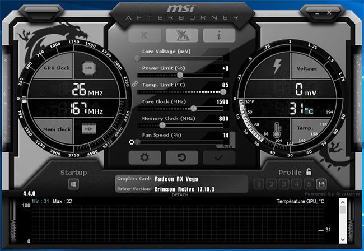Open the information i panel
Screen dimensions: 364x251
pyautogui.click(x=218, y=35)
